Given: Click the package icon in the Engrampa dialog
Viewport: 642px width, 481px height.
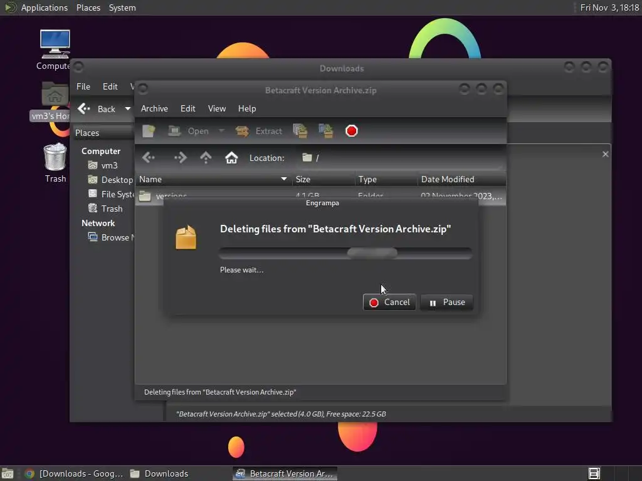Looking at the screenshot, I should [x=186, y=237].
